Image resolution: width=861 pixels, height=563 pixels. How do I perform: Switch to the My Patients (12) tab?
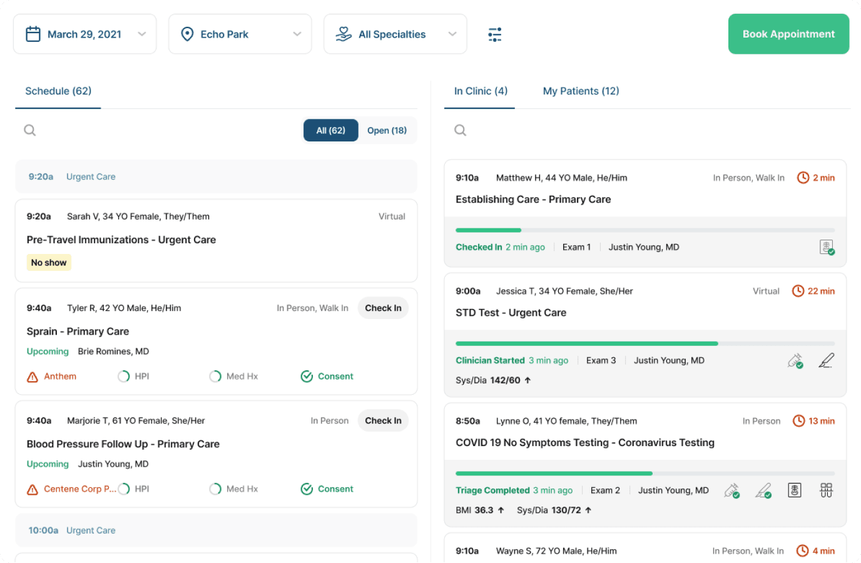point(581,91)
